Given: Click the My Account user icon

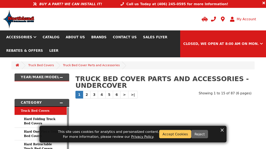Looking at the screenshot, I should pos(232,19).
